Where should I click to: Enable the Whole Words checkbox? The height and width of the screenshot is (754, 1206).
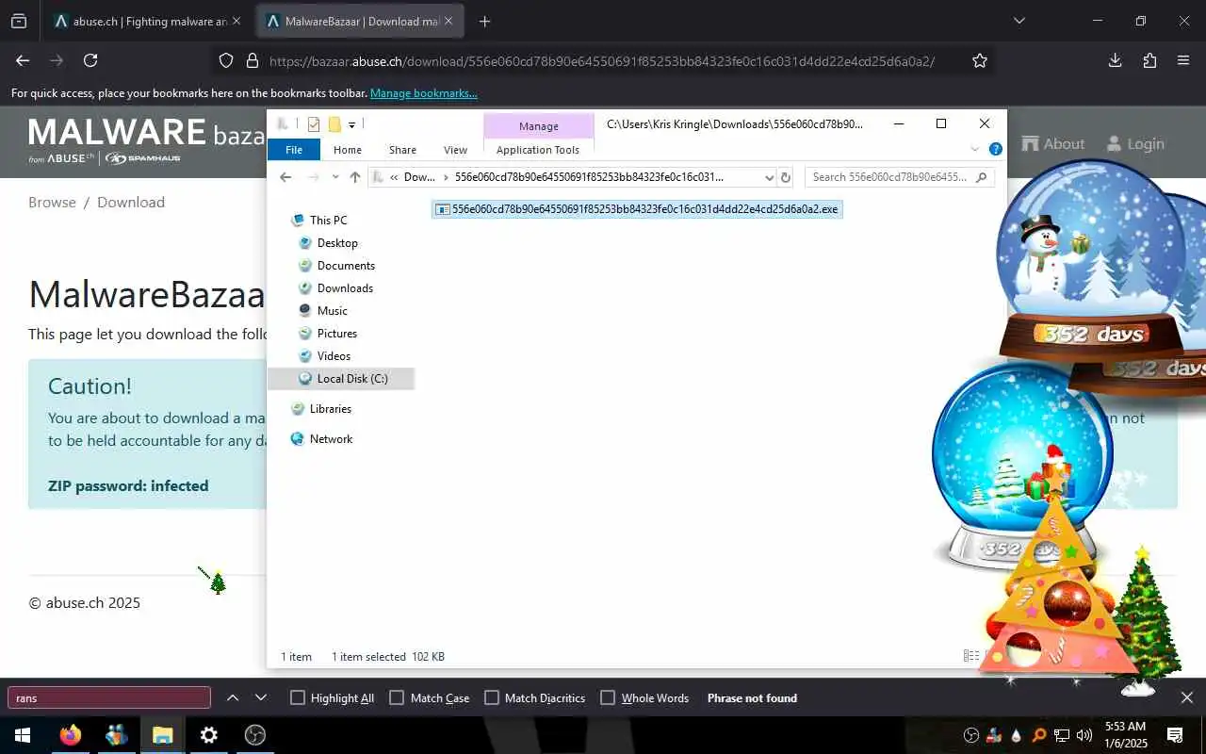[x=608, y=697]
